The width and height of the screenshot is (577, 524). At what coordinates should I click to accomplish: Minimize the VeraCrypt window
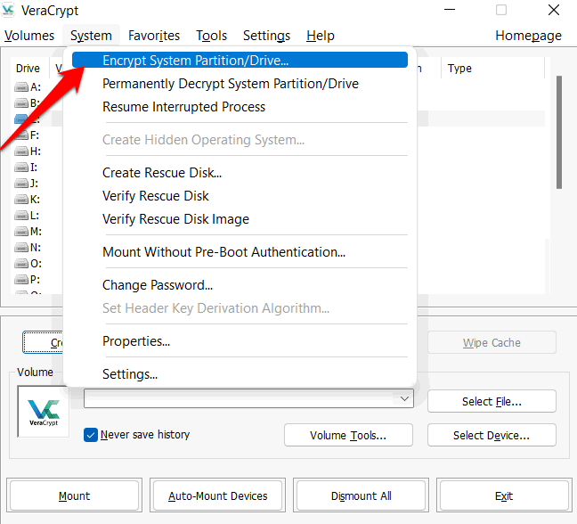[450, 10]
